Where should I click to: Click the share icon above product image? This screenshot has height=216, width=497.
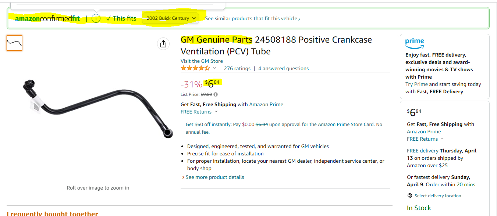[x=163, y=44]
